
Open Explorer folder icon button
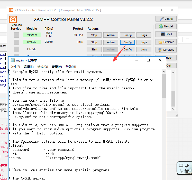coord(166,42)
